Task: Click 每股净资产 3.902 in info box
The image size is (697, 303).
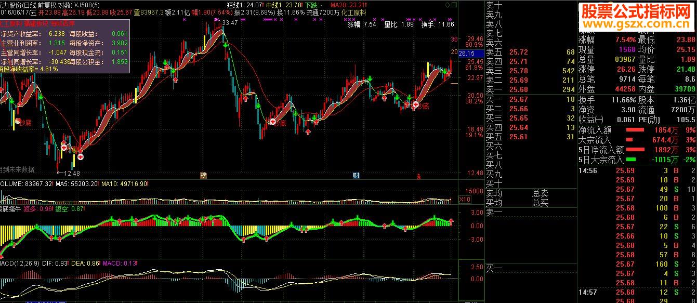Action: click(x=98, y=43)
